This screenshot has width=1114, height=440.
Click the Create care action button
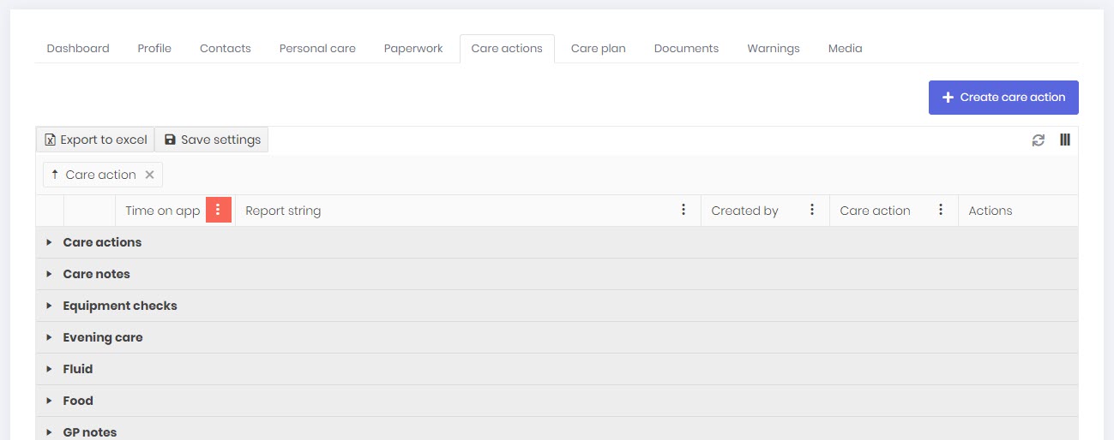(1003, 98)
